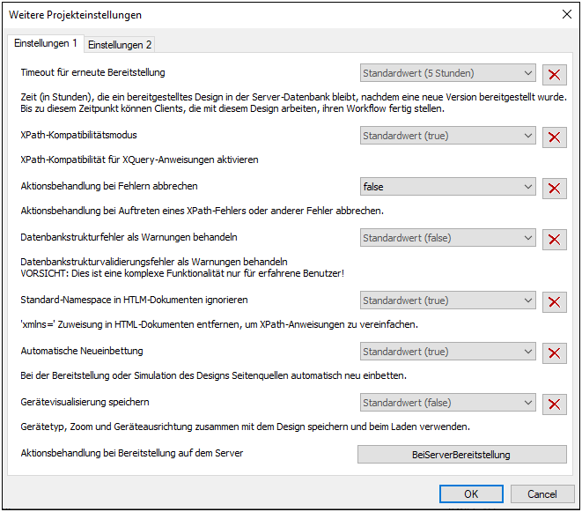Open Standard-Namespace in HTML-Dokumenten ignorieren dropdown
The height and width of the screenshot is (512, 582).
tap(447, 301)
